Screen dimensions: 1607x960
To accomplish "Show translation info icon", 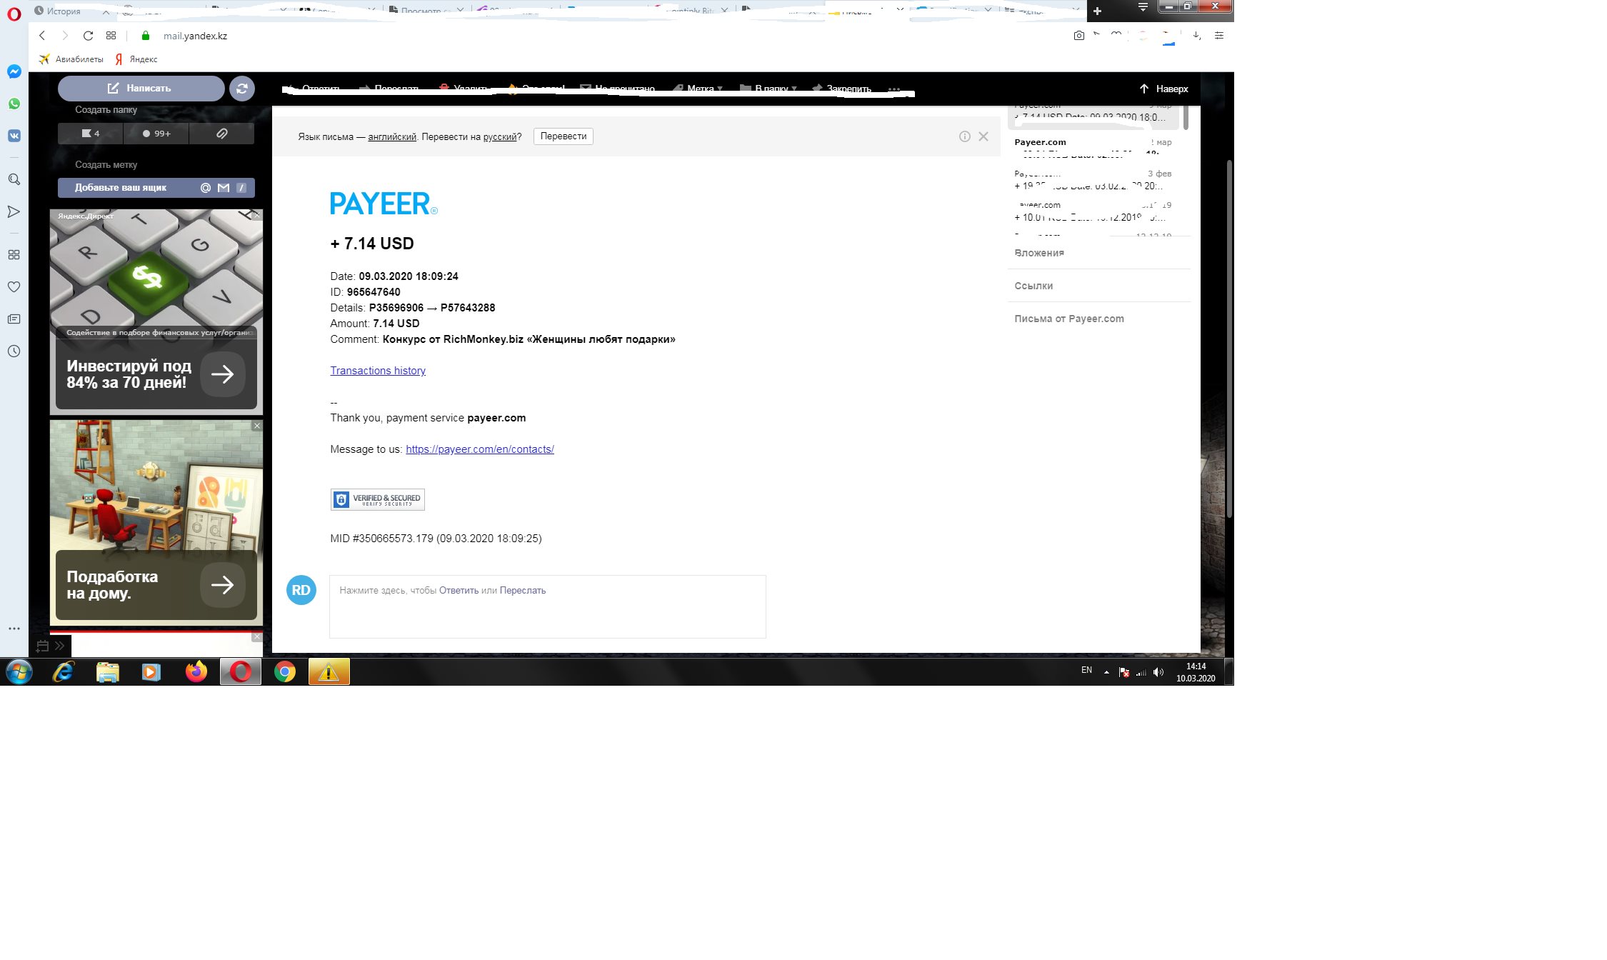I will coord(964,136).
